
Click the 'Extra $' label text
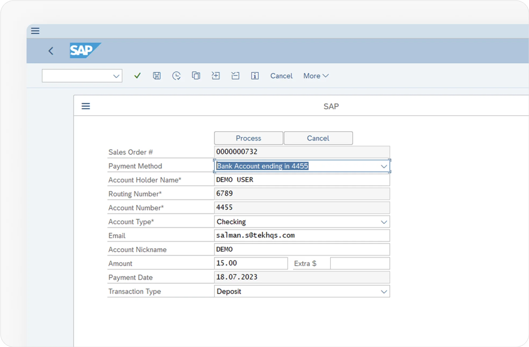(305, 263)
